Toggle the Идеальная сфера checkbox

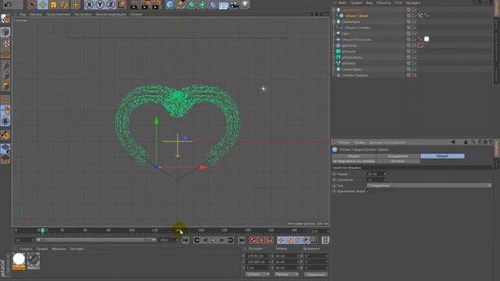[x=368, y=191]
